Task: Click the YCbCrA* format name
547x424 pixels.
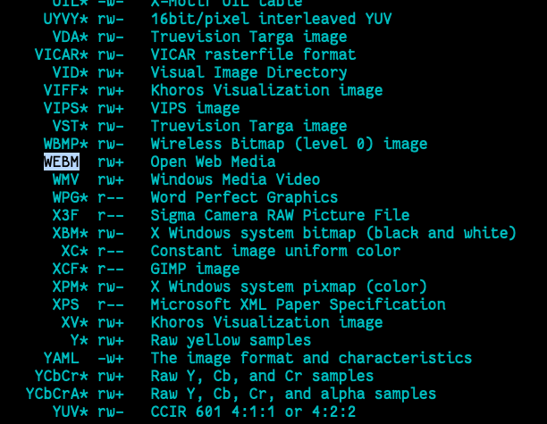Action: pyautogui.click(x=57, y=394)
